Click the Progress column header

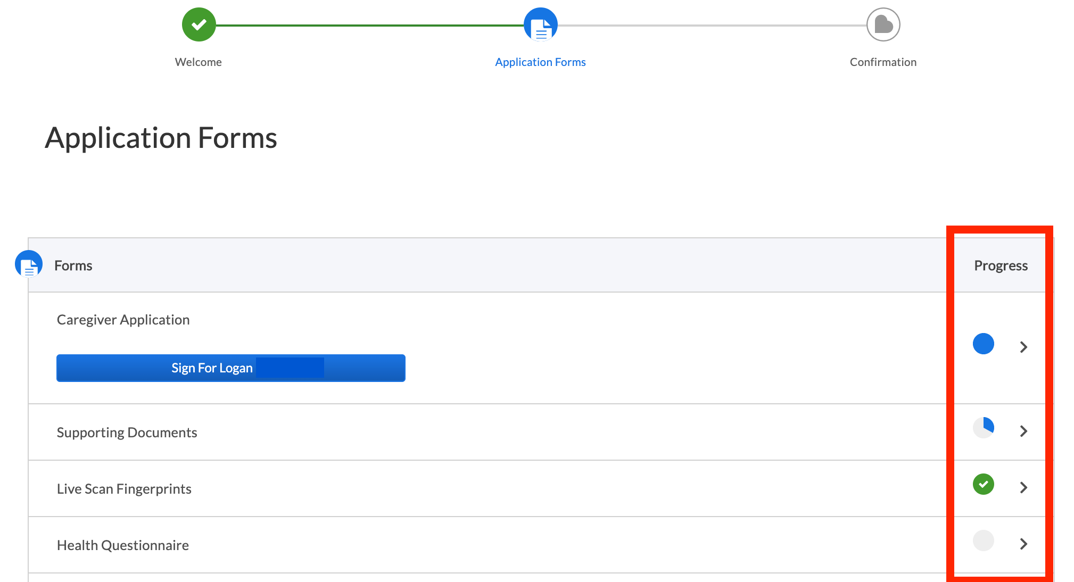pos(1001,265)
